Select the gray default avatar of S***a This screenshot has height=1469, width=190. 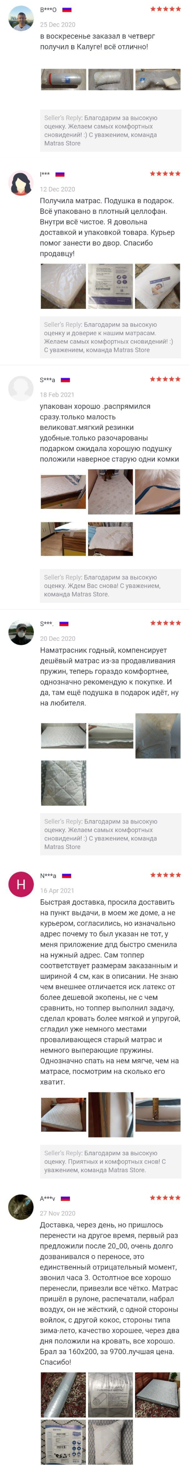[21, 389]
